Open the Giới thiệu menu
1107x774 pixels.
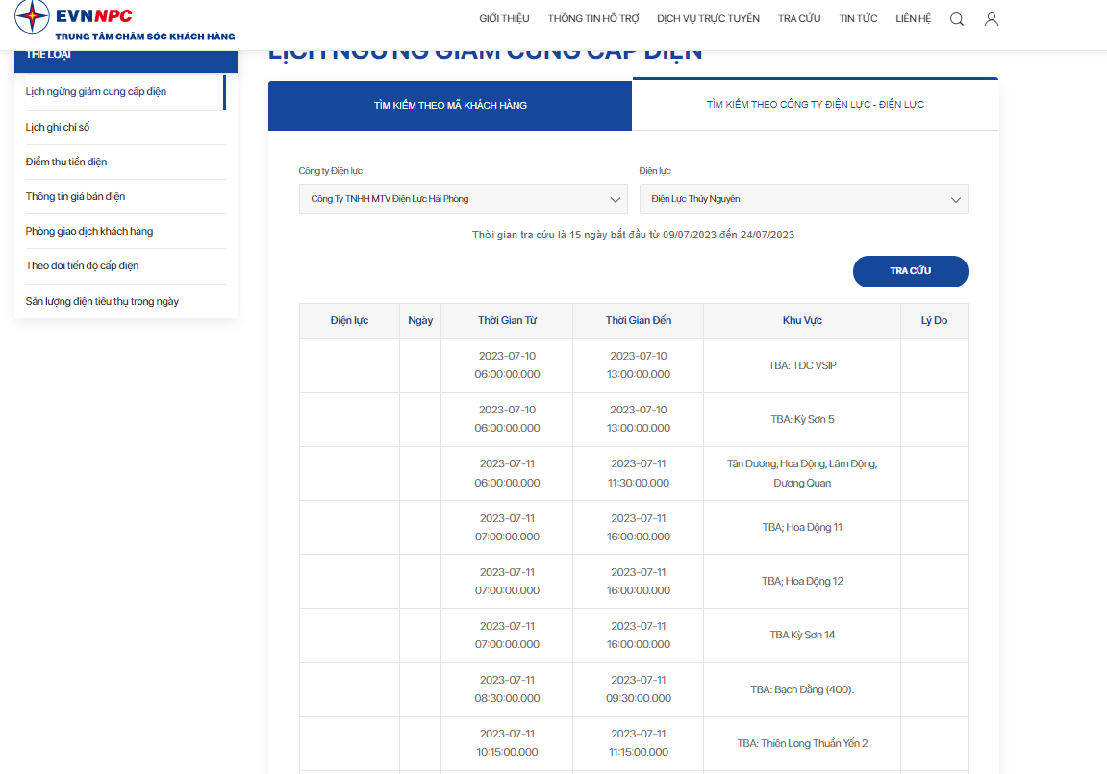[504, 18]
